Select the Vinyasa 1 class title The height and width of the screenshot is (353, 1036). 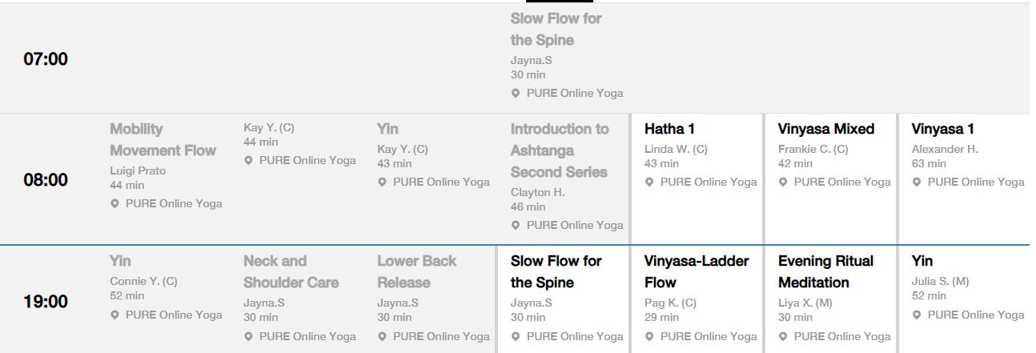pos(942,129)
